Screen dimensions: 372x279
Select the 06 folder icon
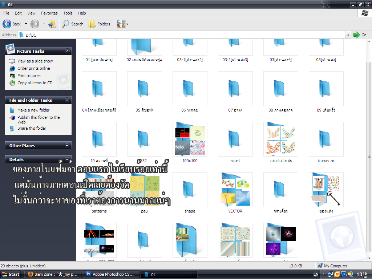(x=190, y=89)
